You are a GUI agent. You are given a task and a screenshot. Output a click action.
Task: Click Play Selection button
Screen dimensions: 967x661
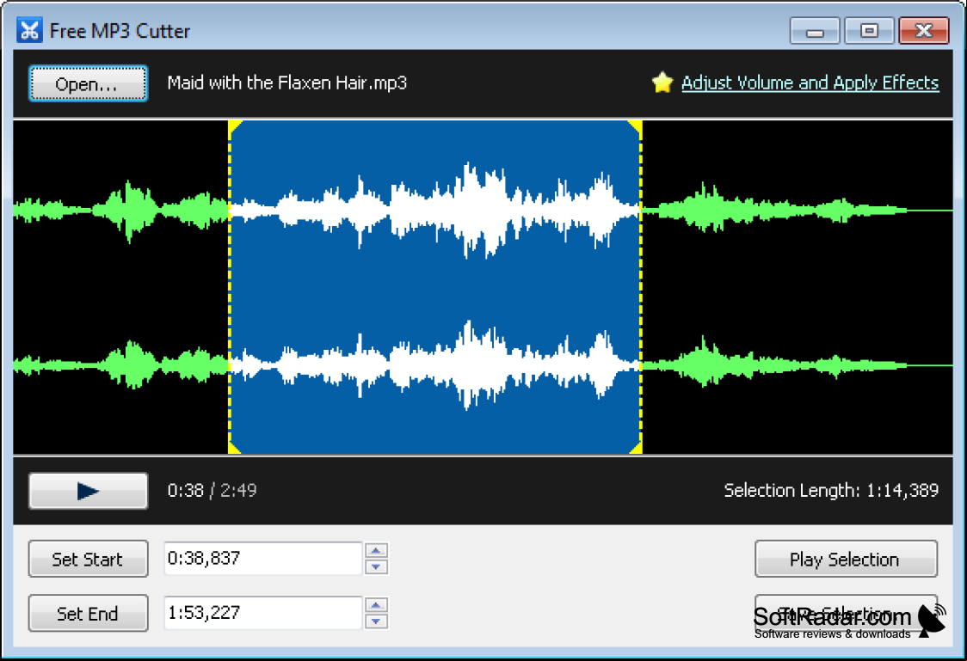pyautogui.click(x=846, y=559)
